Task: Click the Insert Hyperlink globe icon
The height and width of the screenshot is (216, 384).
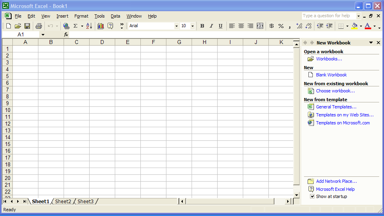Action: click(x=66, y=26)
